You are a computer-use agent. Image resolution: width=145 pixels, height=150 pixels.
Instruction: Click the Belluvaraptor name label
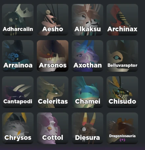point(122,65)
